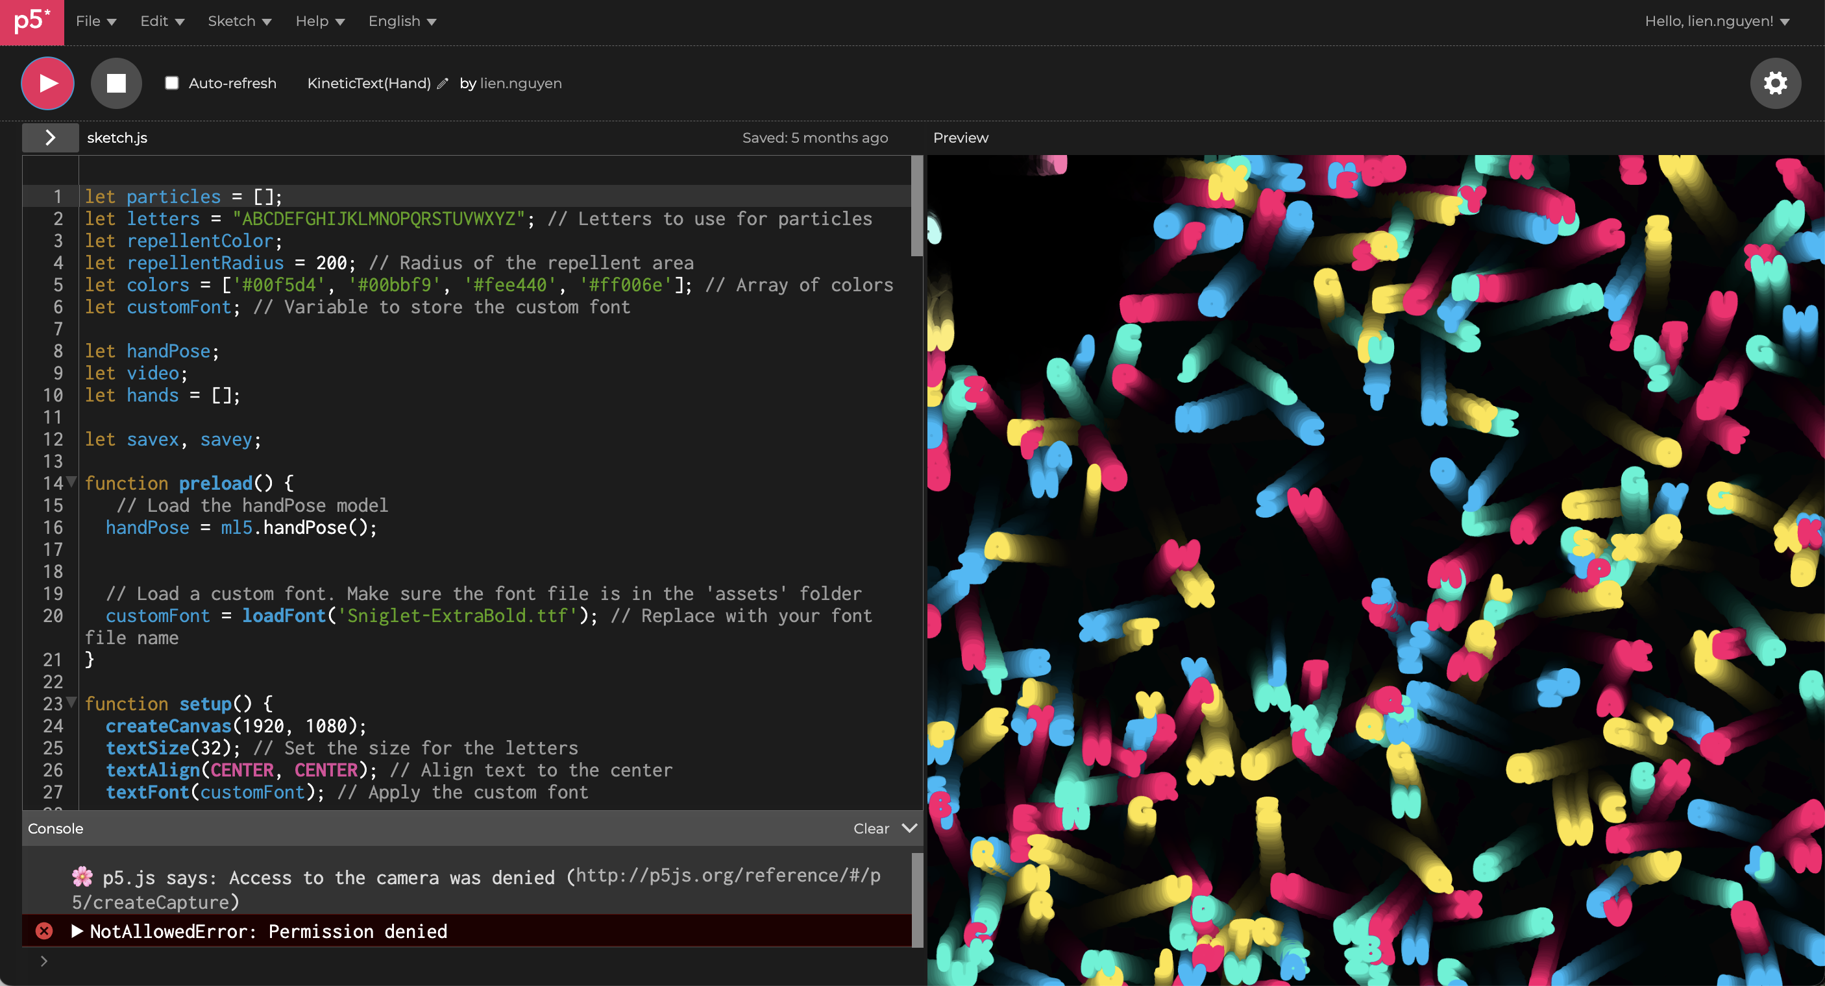Open the Edit menu
Image resolution: width=1825 pixels, height=986 pixels.
(x=162, y=21)
